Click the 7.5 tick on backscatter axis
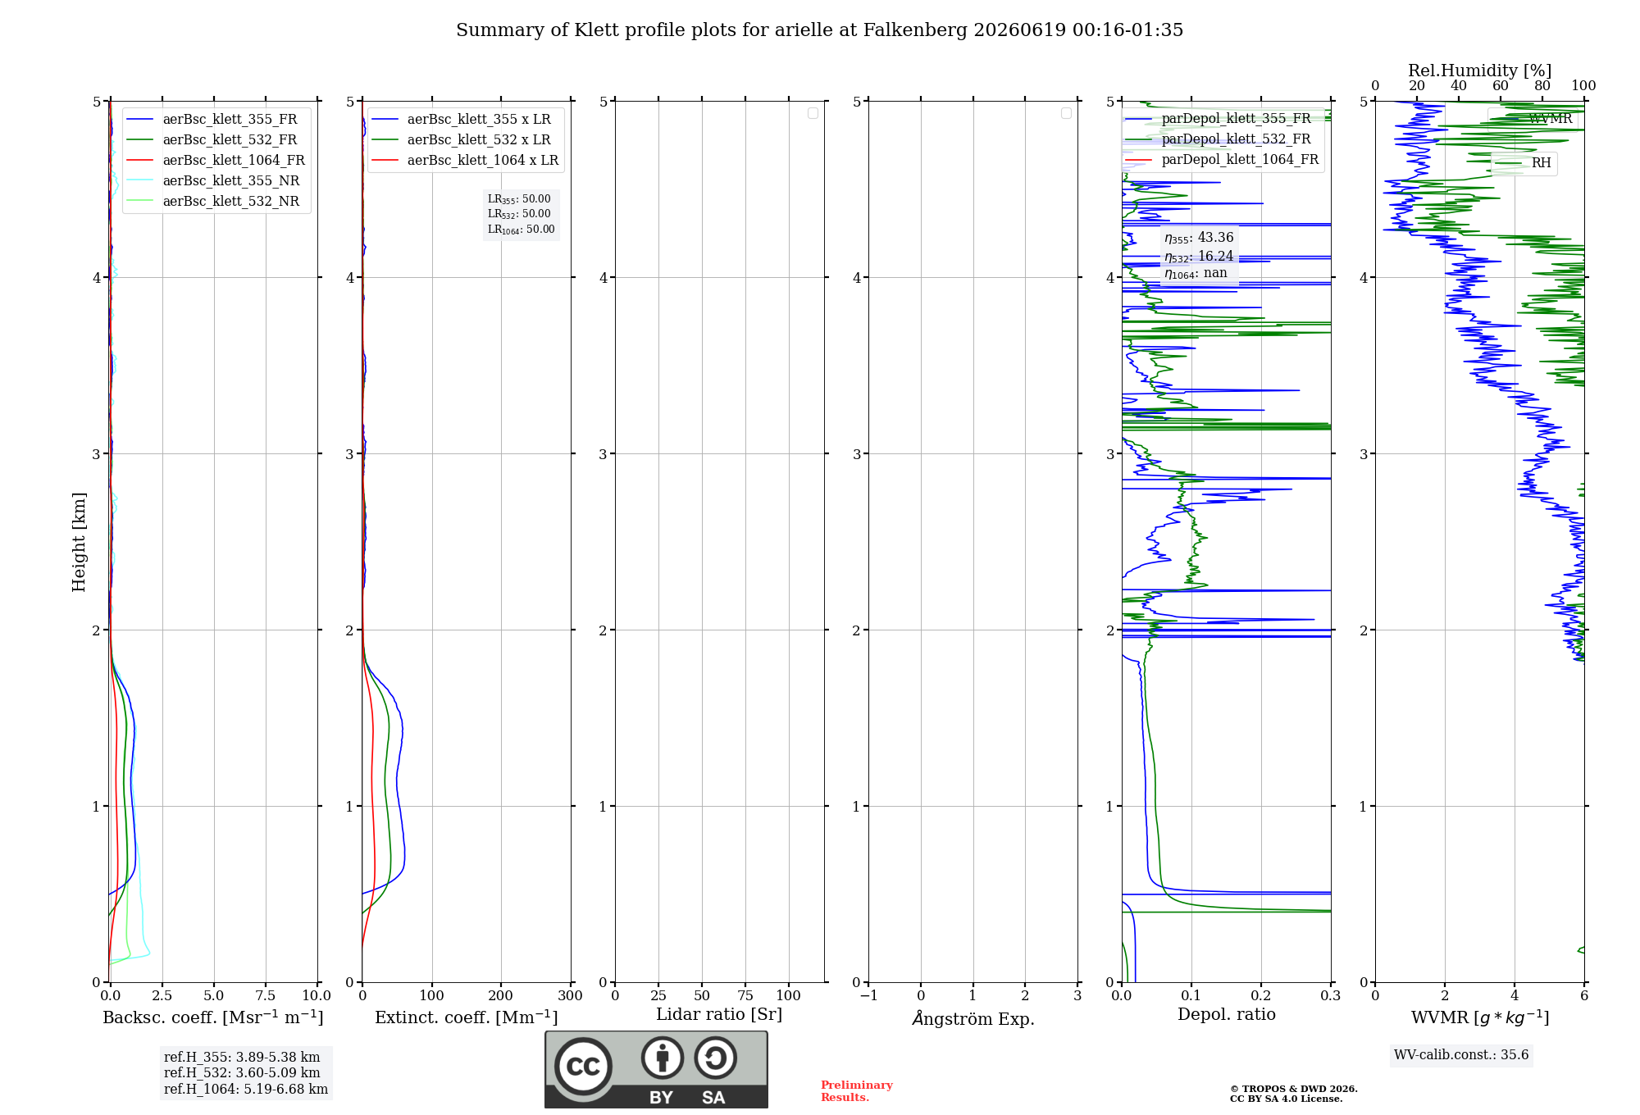The height and width of the screenshot is (1115, 1640). pyautogui.click(x=266, y=996)
